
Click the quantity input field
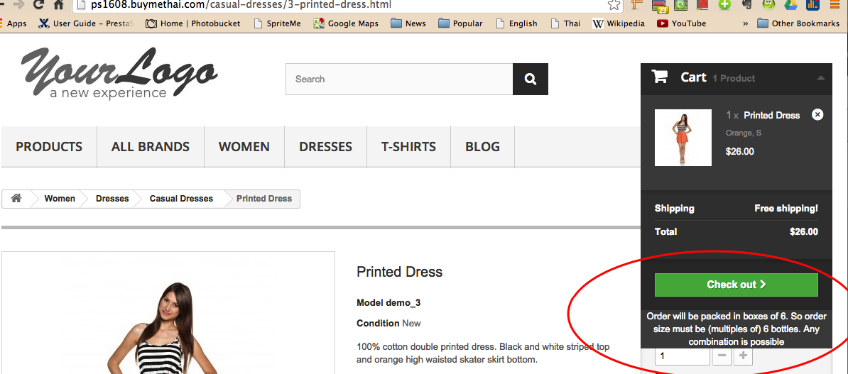point(683,356)
